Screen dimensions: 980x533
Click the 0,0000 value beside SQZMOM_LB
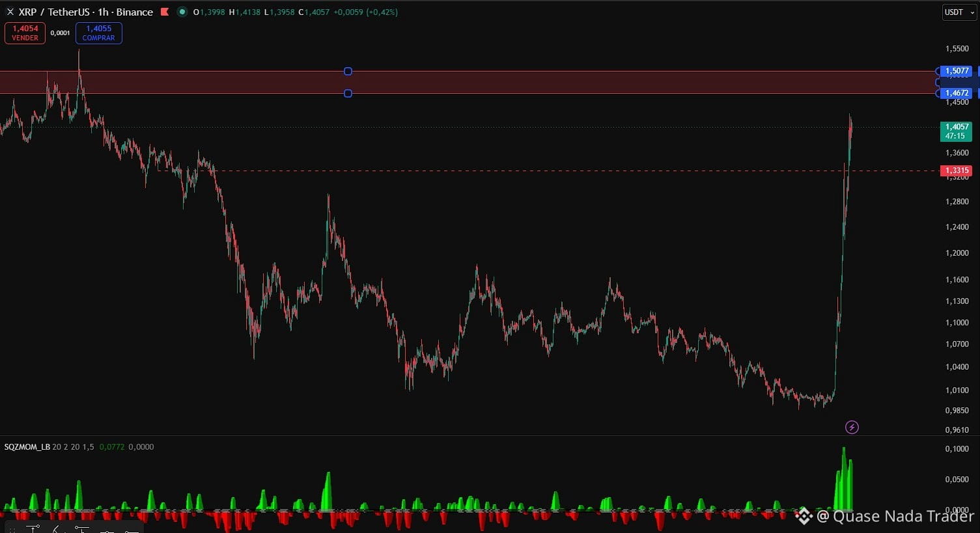[141, 447]
